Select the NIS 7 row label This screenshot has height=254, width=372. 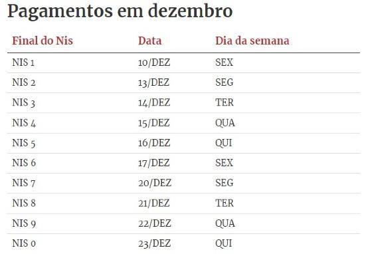coord(24,183)
